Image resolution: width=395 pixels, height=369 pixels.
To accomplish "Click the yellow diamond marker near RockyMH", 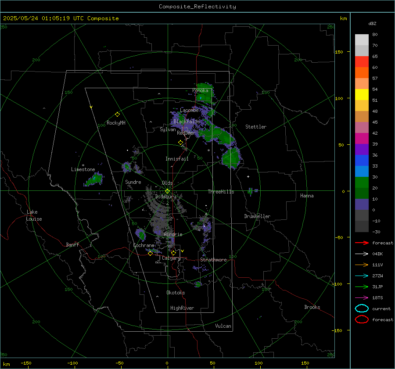I will click(x=117, y=115).
